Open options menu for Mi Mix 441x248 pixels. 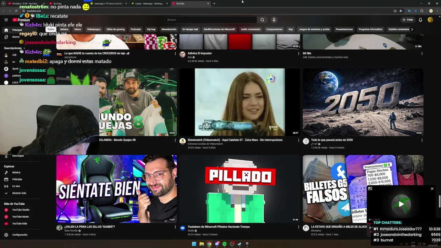(x=422, y=53)
